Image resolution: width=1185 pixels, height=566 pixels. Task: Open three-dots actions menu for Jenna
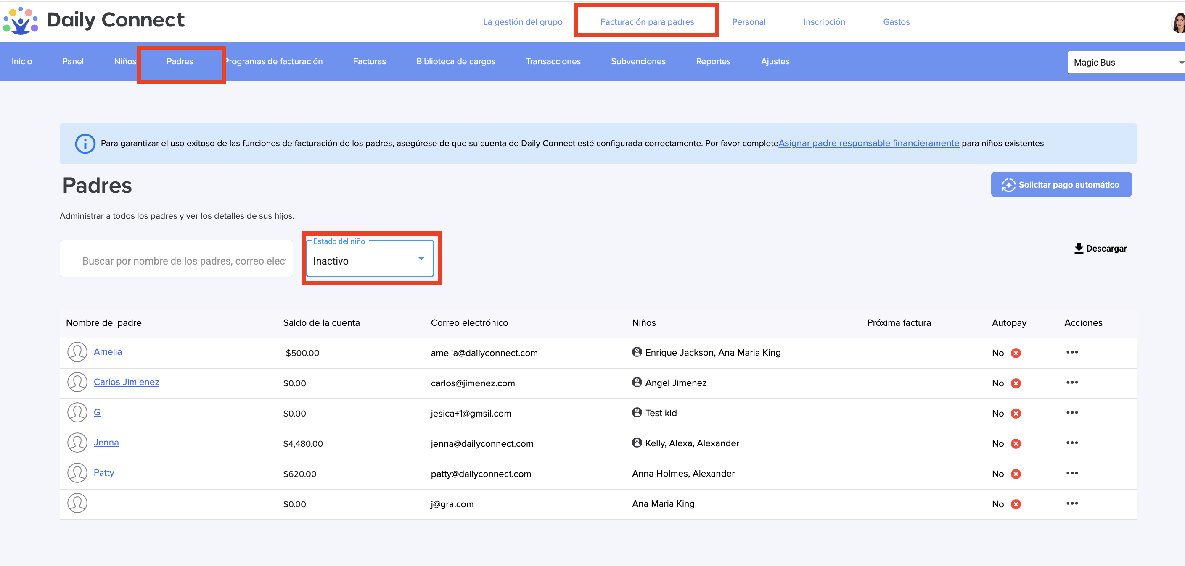[x=1072, y=443]
